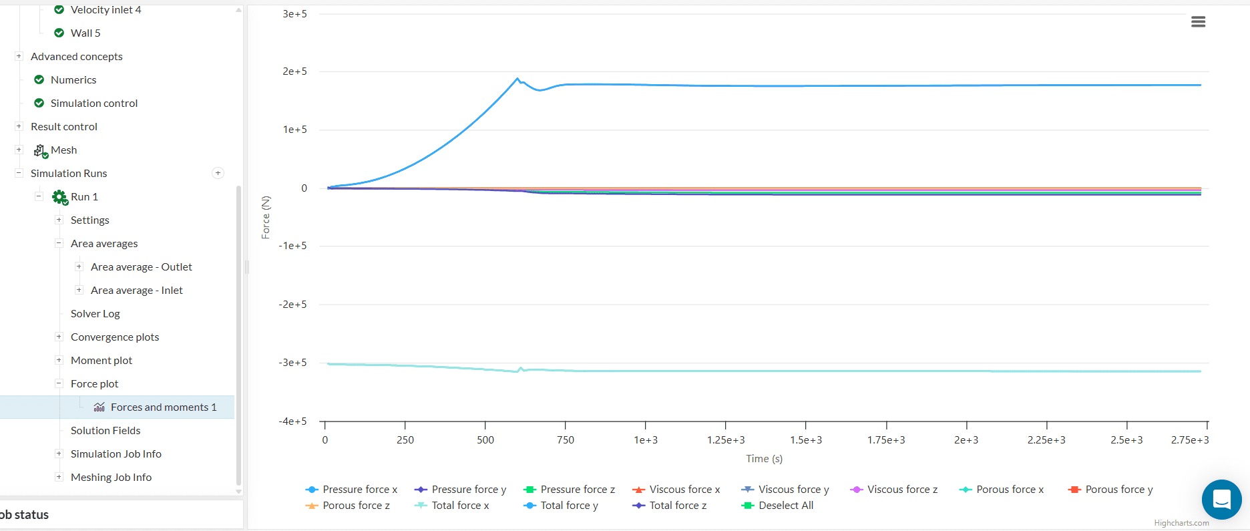1250x531 pixels.
Task: Add a new simulation run with plus icon
Action: (218, 174)
